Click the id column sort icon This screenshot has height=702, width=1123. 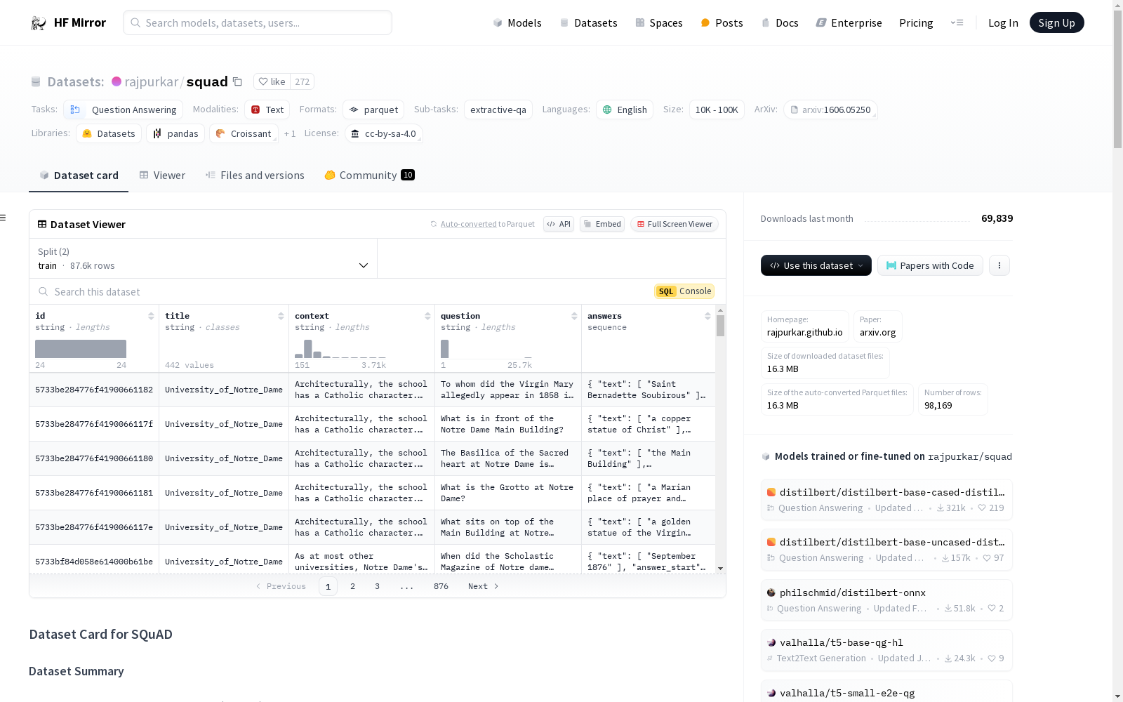pyautogui.click(x=151, y=317)
